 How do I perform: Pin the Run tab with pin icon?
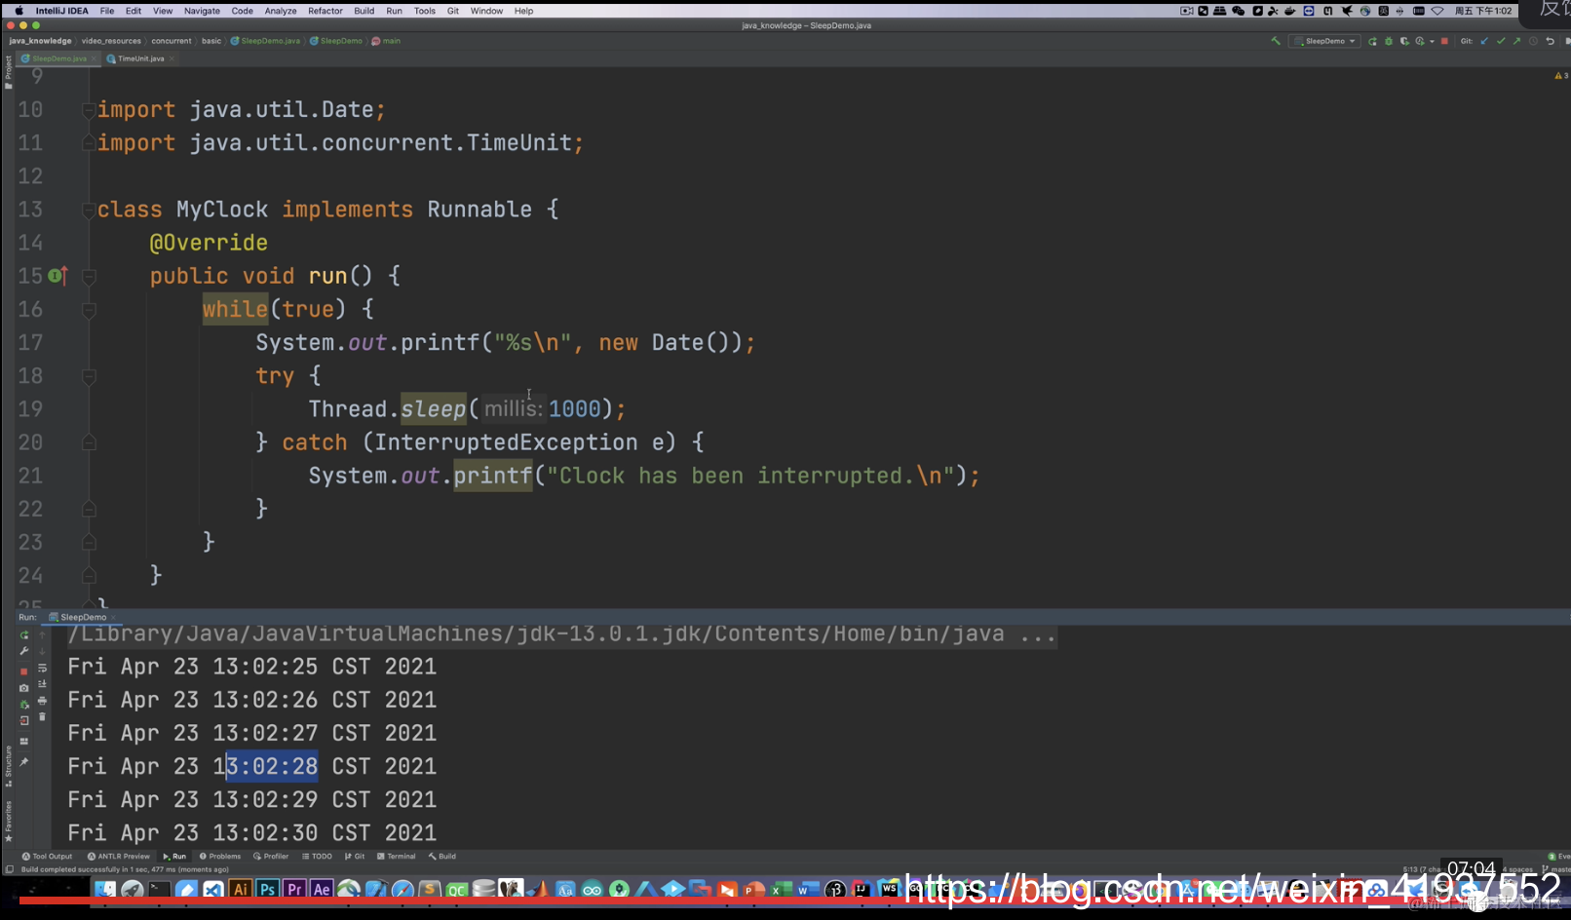(x=24, y=762)
